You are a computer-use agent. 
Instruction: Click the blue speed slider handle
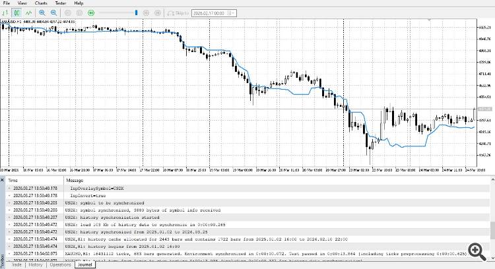(137, 13)
